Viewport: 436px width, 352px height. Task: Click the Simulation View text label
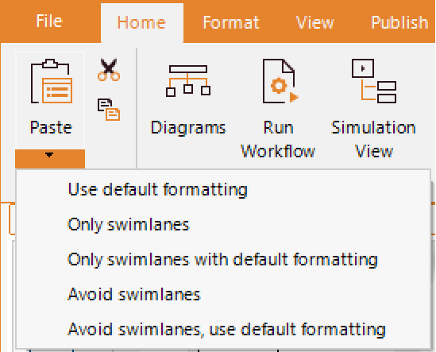pyautogui.click(x=374, y=140)
